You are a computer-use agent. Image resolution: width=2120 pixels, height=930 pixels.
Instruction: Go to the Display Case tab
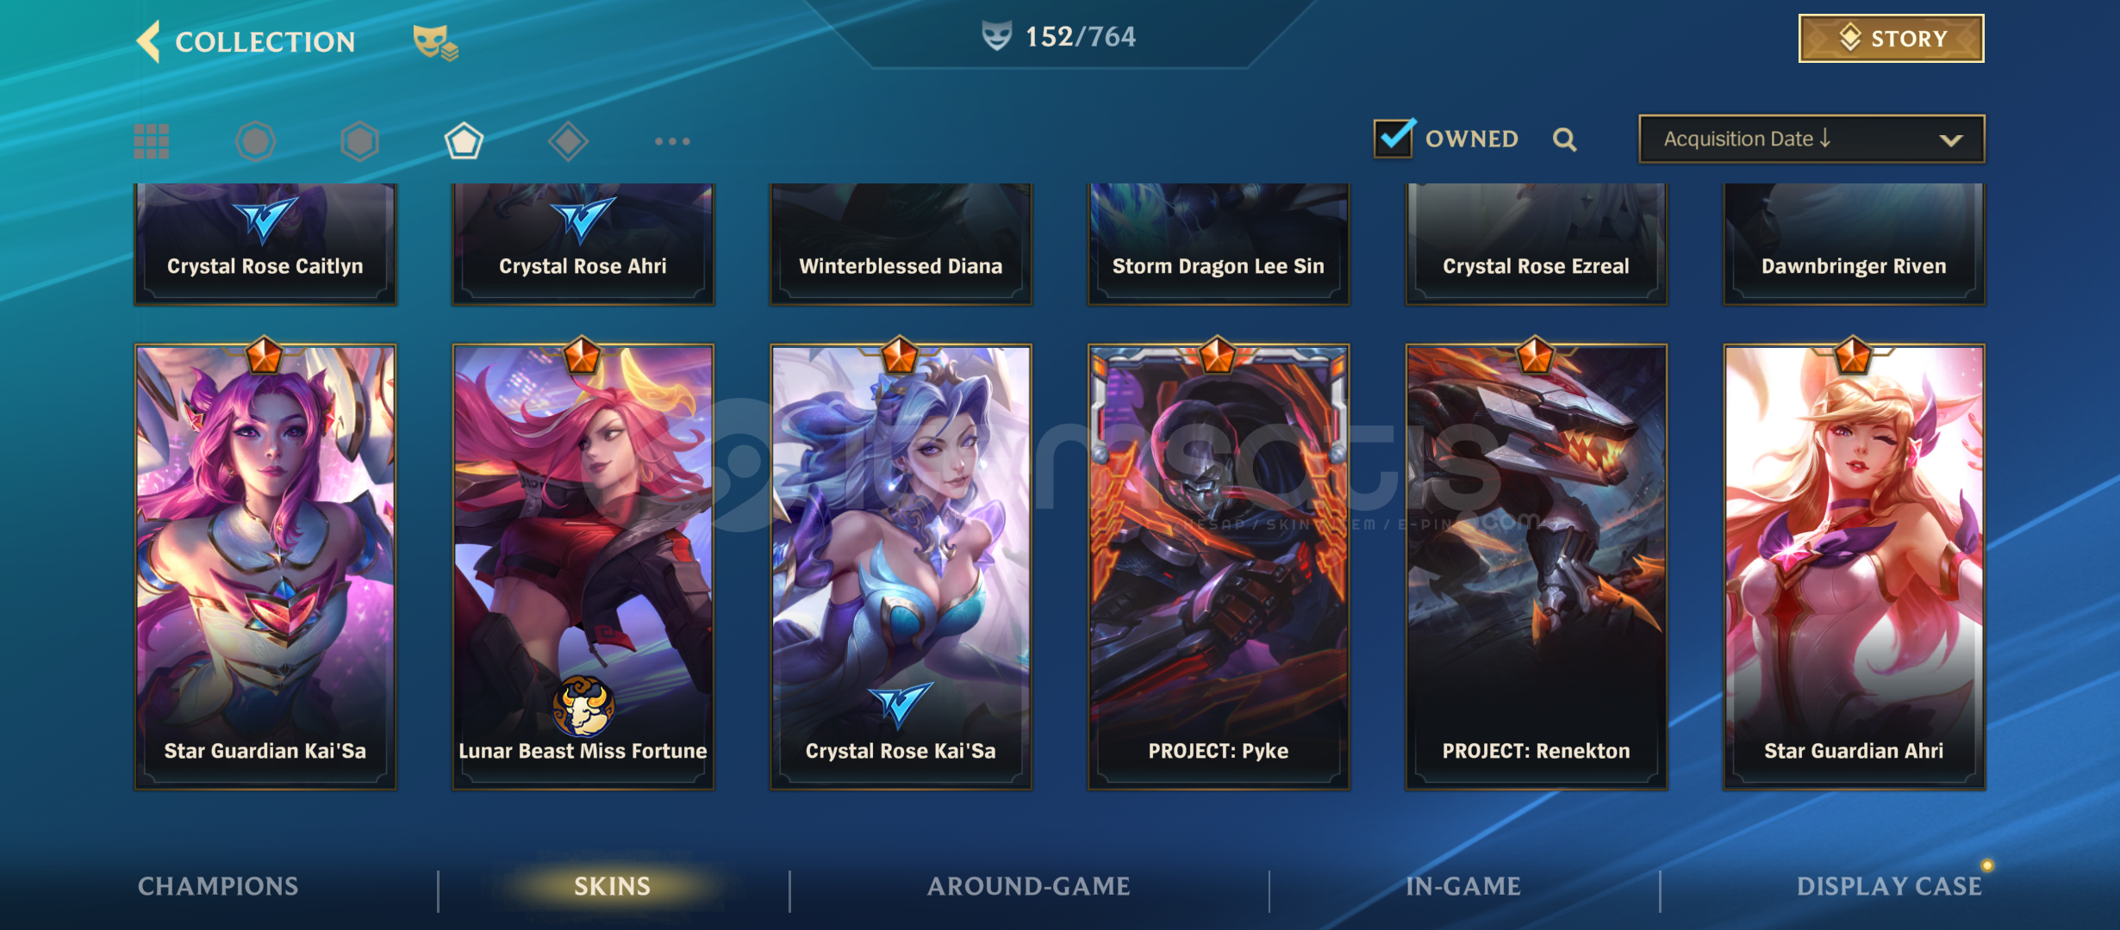(1889, 886)
